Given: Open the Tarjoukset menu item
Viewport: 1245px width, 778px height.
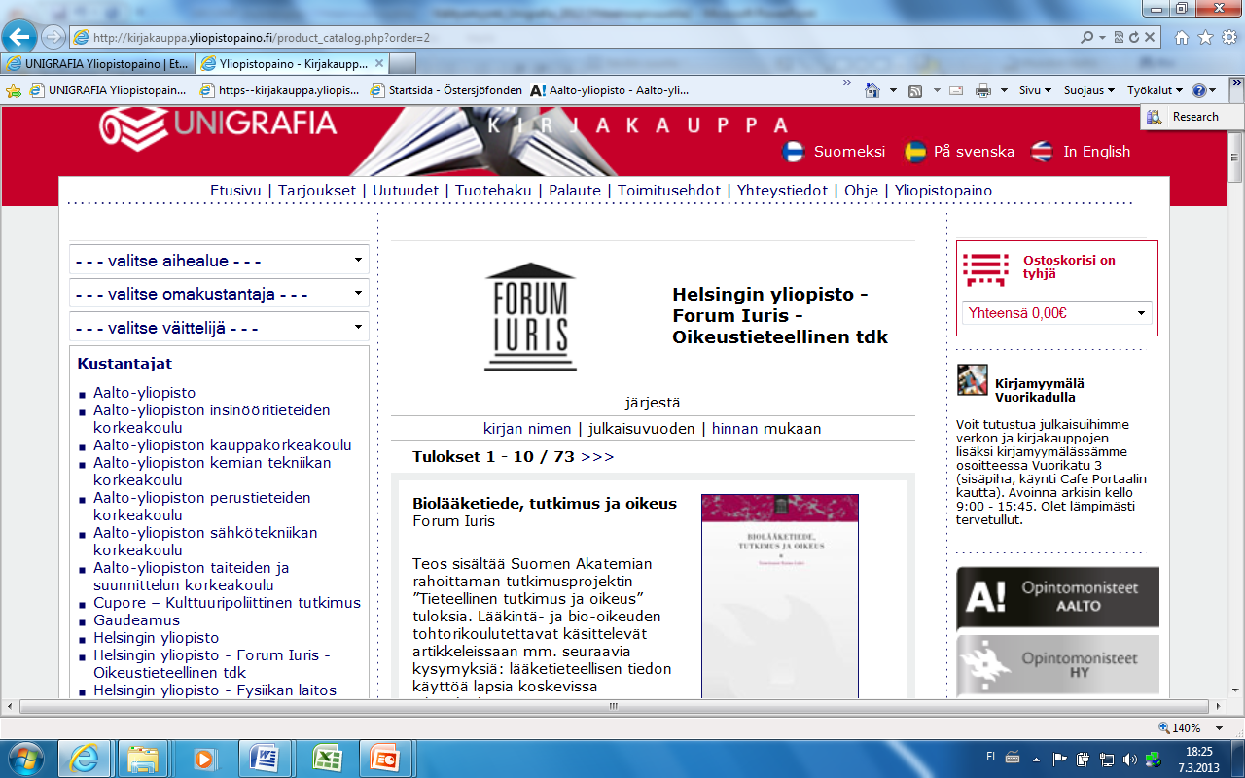Looking at the screenshot, I should pyautogui.click(x=317, y=191).
